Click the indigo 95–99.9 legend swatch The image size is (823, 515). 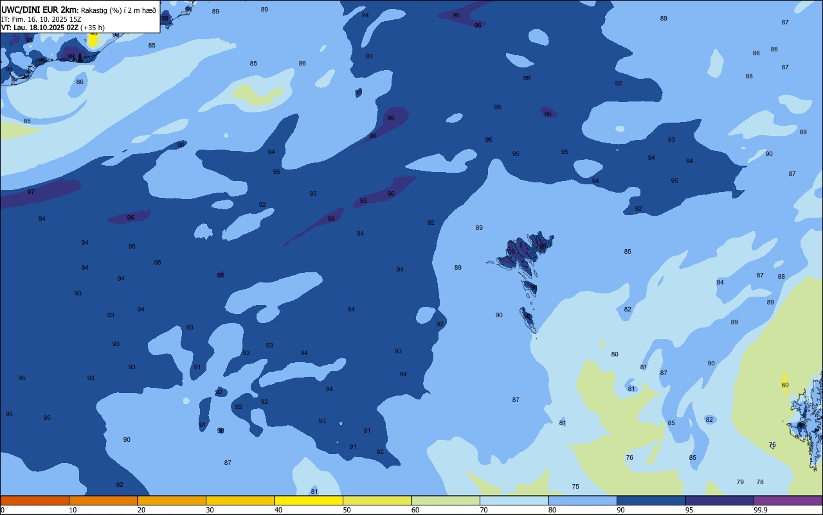coord(719,500)
